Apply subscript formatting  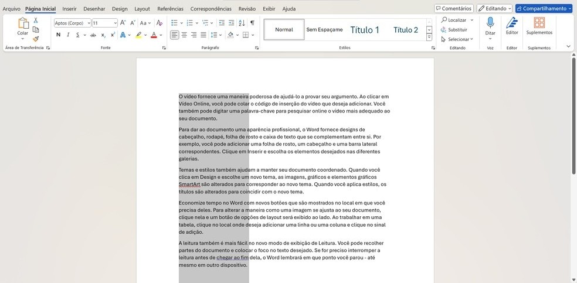pos(104,35)
